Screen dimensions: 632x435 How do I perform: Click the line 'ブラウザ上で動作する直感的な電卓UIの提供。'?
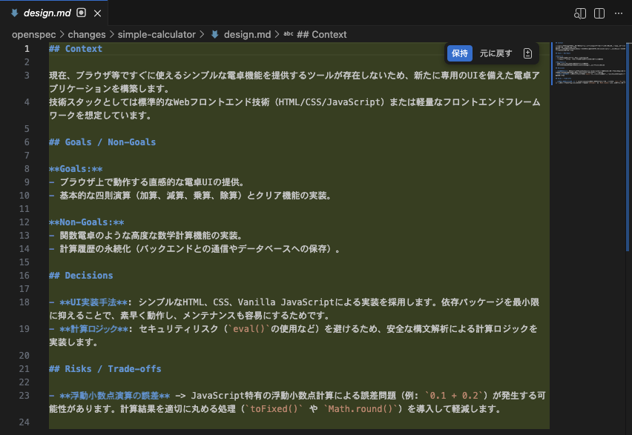pos(151,182)
